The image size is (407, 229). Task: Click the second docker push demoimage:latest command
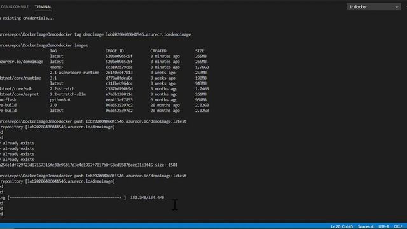[123, 176]
